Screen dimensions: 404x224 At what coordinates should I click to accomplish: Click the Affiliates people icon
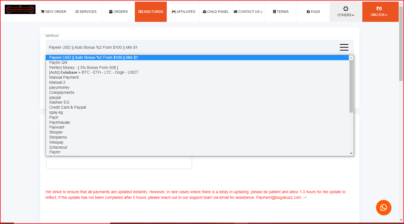(174, 11)
